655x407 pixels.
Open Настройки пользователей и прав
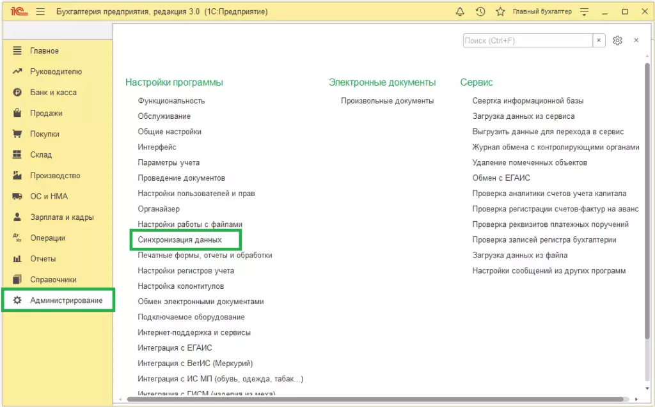tap(196, 193)
